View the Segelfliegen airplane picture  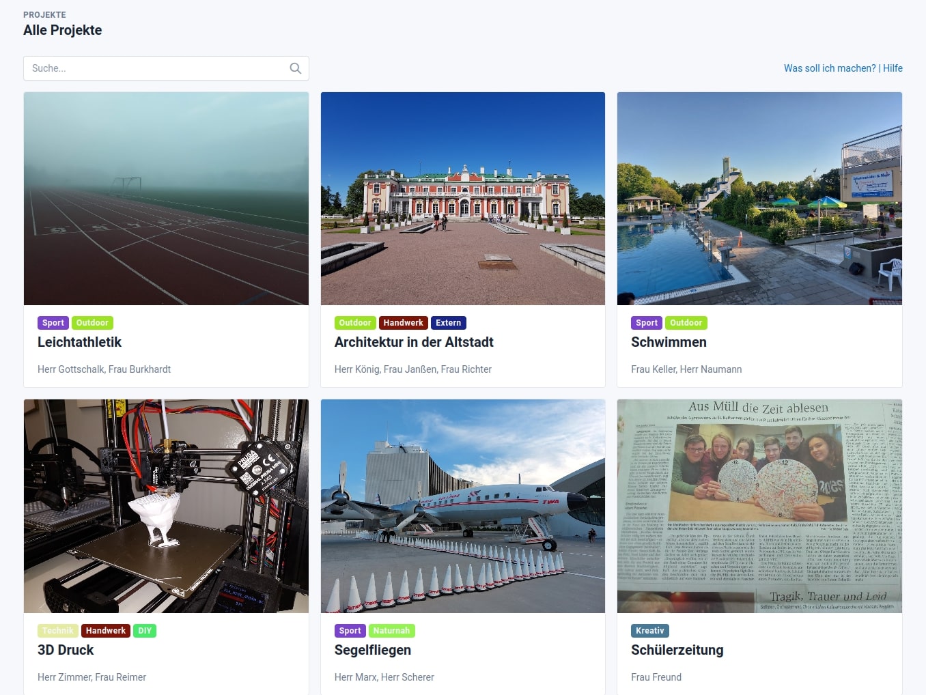click(463, 506)
